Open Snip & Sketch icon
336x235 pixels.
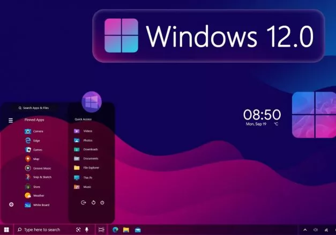coord(28,177)
